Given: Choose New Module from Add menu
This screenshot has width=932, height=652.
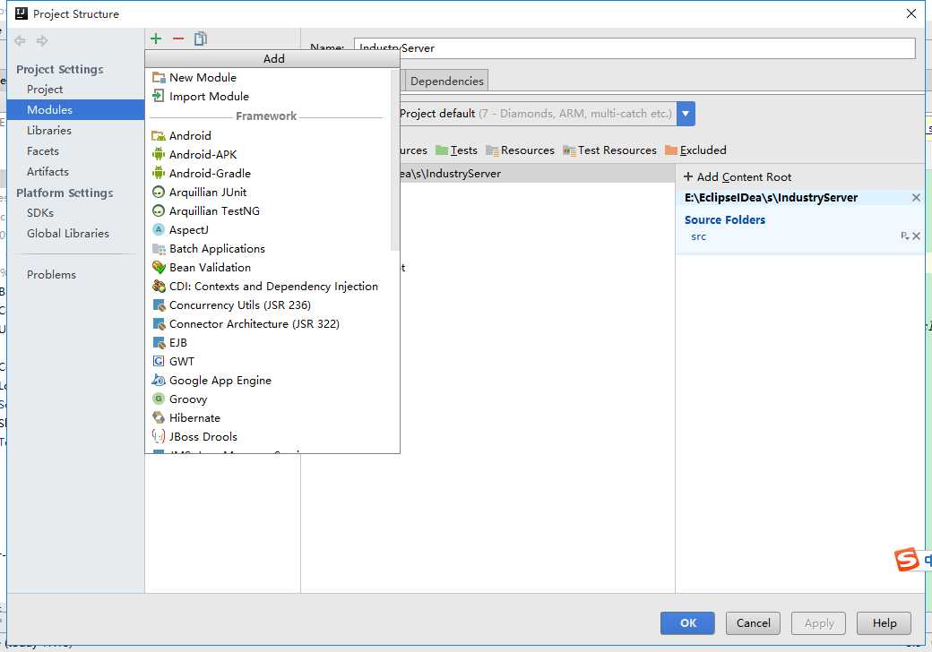Looking at the screenshot, I should (203, 78).
